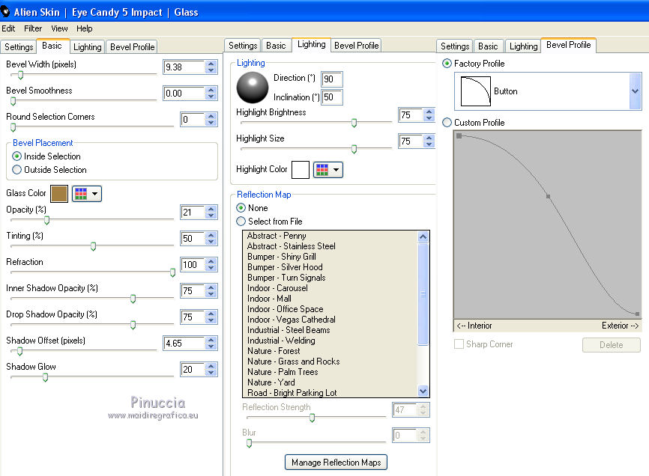Click the Button factory profile curve thumbnail
This screenshot has width=649, height=476.
[x=474, y=92]
